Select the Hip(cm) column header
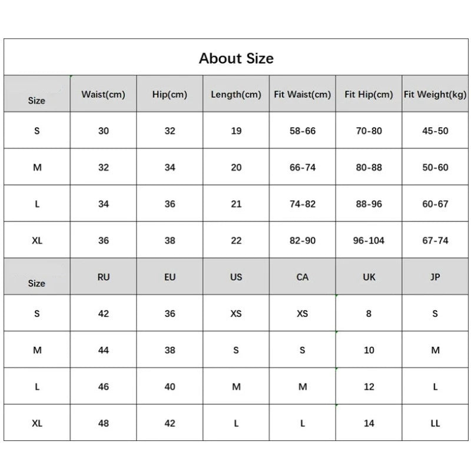Image resolution: width=471 pixels, height=471 pixels. coord(170,94)
